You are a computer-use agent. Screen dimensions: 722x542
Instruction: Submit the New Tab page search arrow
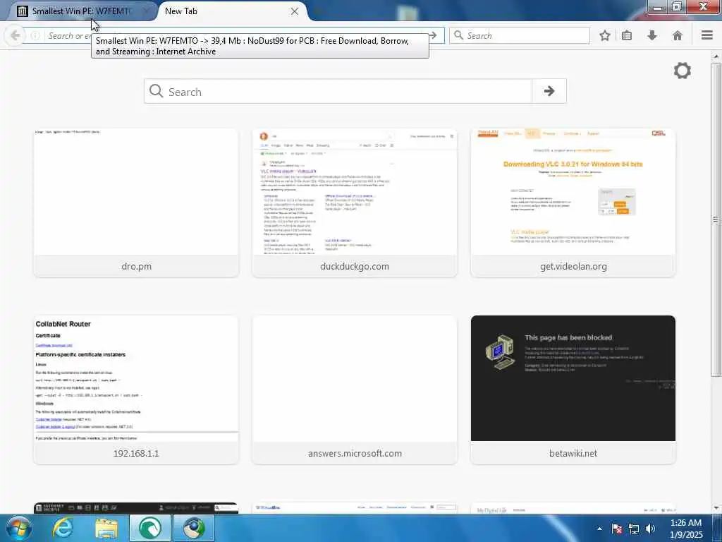point(549,91)
